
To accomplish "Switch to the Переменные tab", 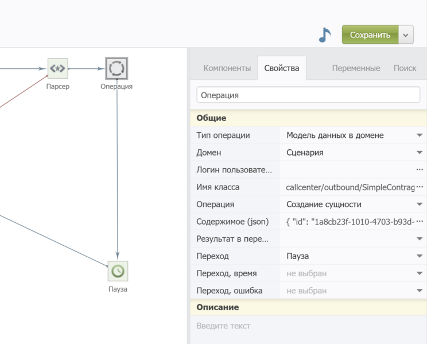I will (x=356, y=68).
